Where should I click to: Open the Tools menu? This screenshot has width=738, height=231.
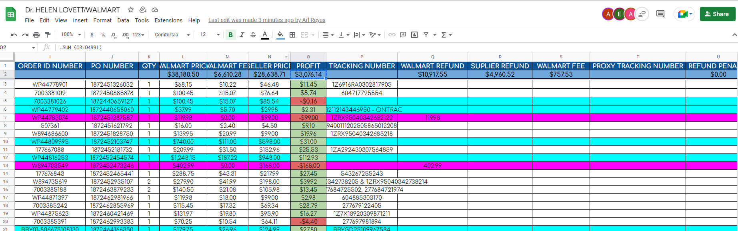pos(142,20)
